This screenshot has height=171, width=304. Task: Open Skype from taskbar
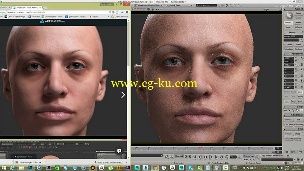coord(190,168)
